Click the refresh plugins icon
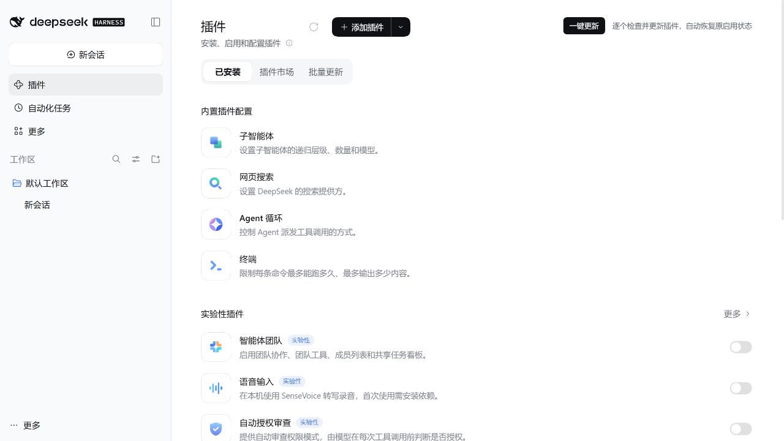 [314, 27]
